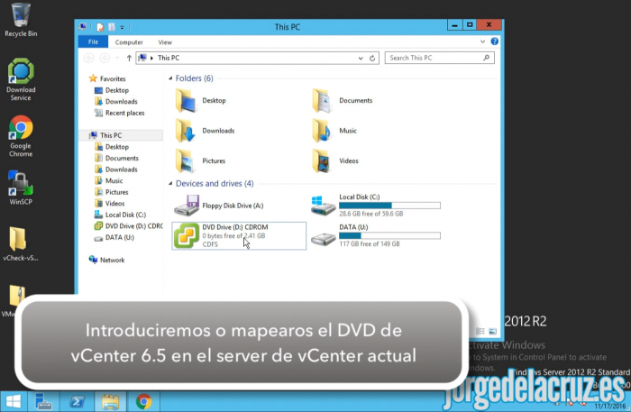Open PowerShell from the taskbar
The image size is (631, 412).
pyautogui.click(x=77, y=401)
